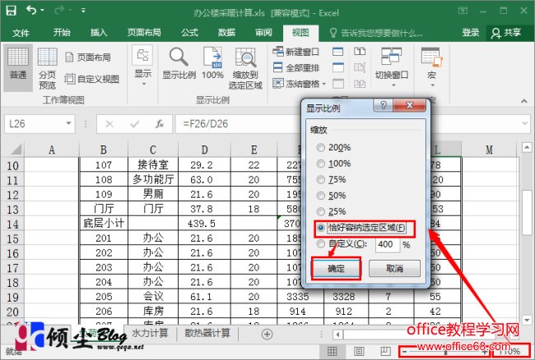The image size is (535, 360).
Task: Click vertical scrollbar down arrow
Action: 527,320
